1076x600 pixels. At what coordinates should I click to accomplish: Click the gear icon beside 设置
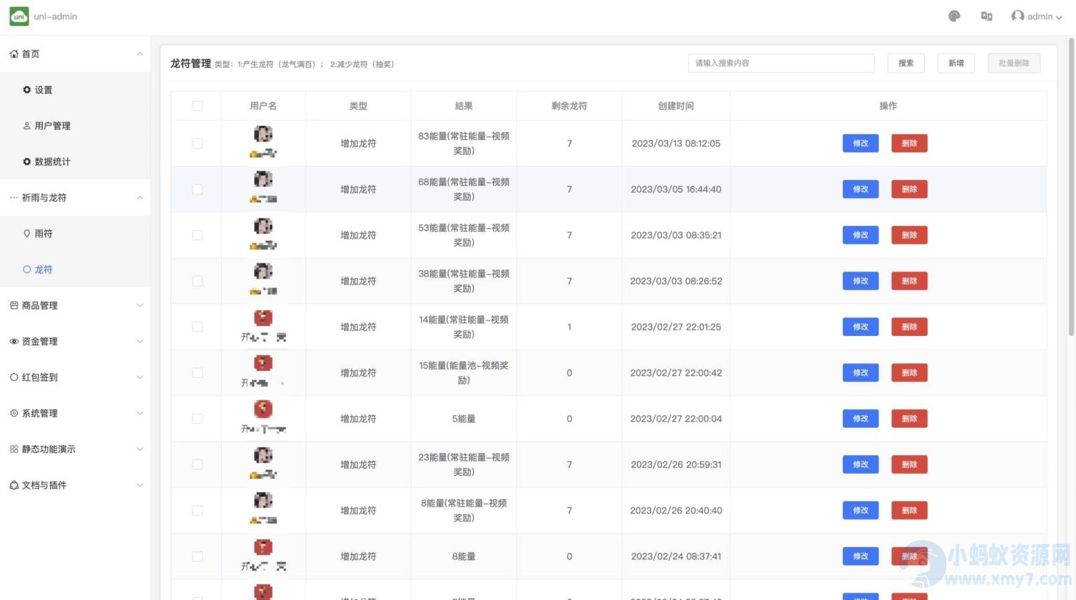(27, 90)
